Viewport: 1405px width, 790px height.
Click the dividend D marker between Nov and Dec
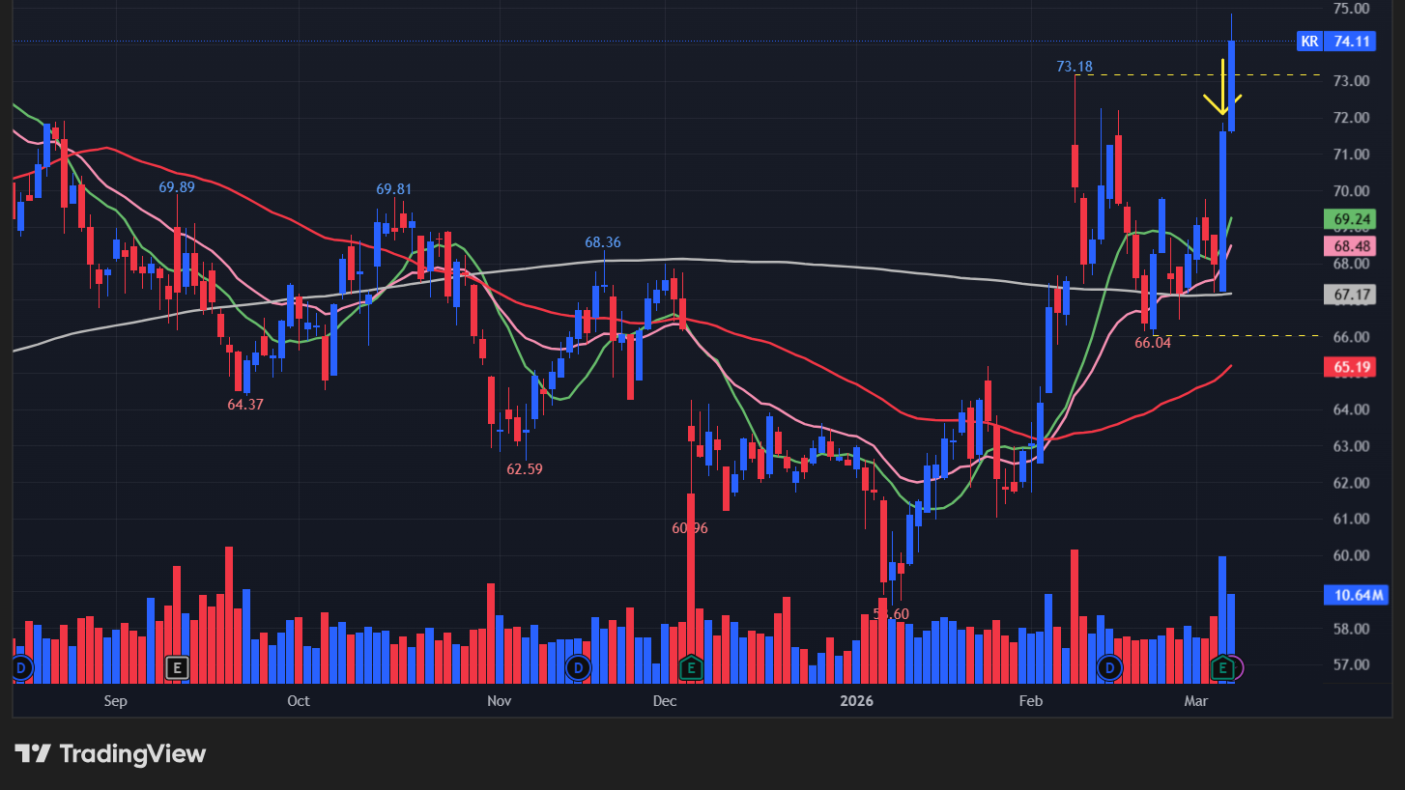[x=578, y=666]
